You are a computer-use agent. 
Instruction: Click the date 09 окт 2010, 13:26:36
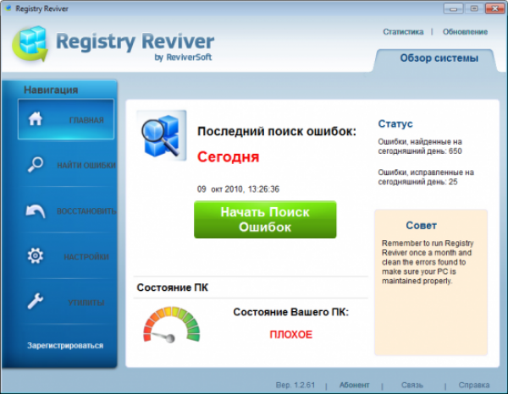238,189
